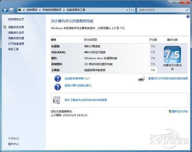This screenshot has height=152, width=192.
Task: Expand the arrow after the control panel icon
Action: (24, 10)
